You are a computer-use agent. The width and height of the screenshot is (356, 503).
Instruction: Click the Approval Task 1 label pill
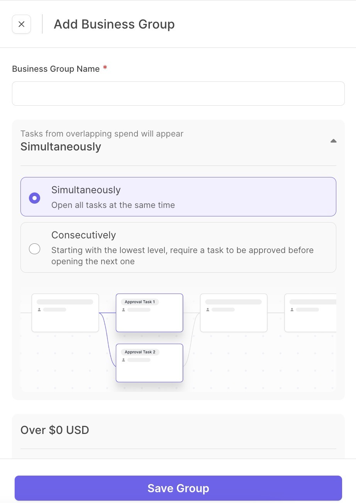click(140, 302)
